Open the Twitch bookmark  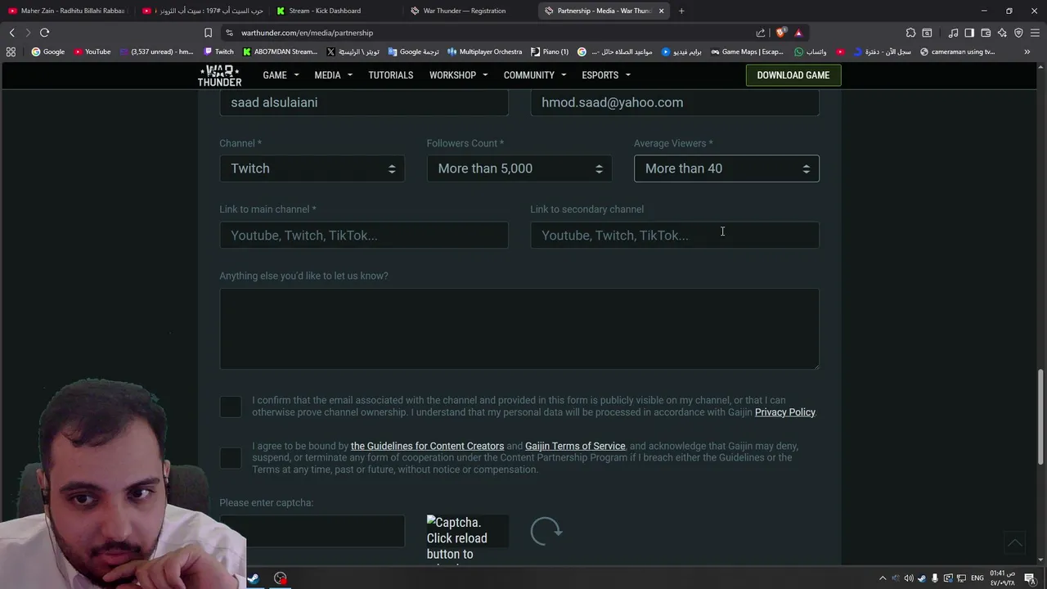click(218, 52)
